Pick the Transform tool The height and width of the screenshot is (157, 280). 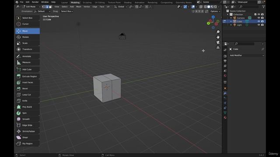click(27, 49)
